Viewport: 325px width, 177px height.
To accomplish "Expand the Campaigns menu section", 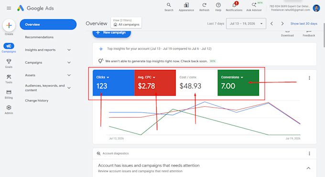I will 69,63.
